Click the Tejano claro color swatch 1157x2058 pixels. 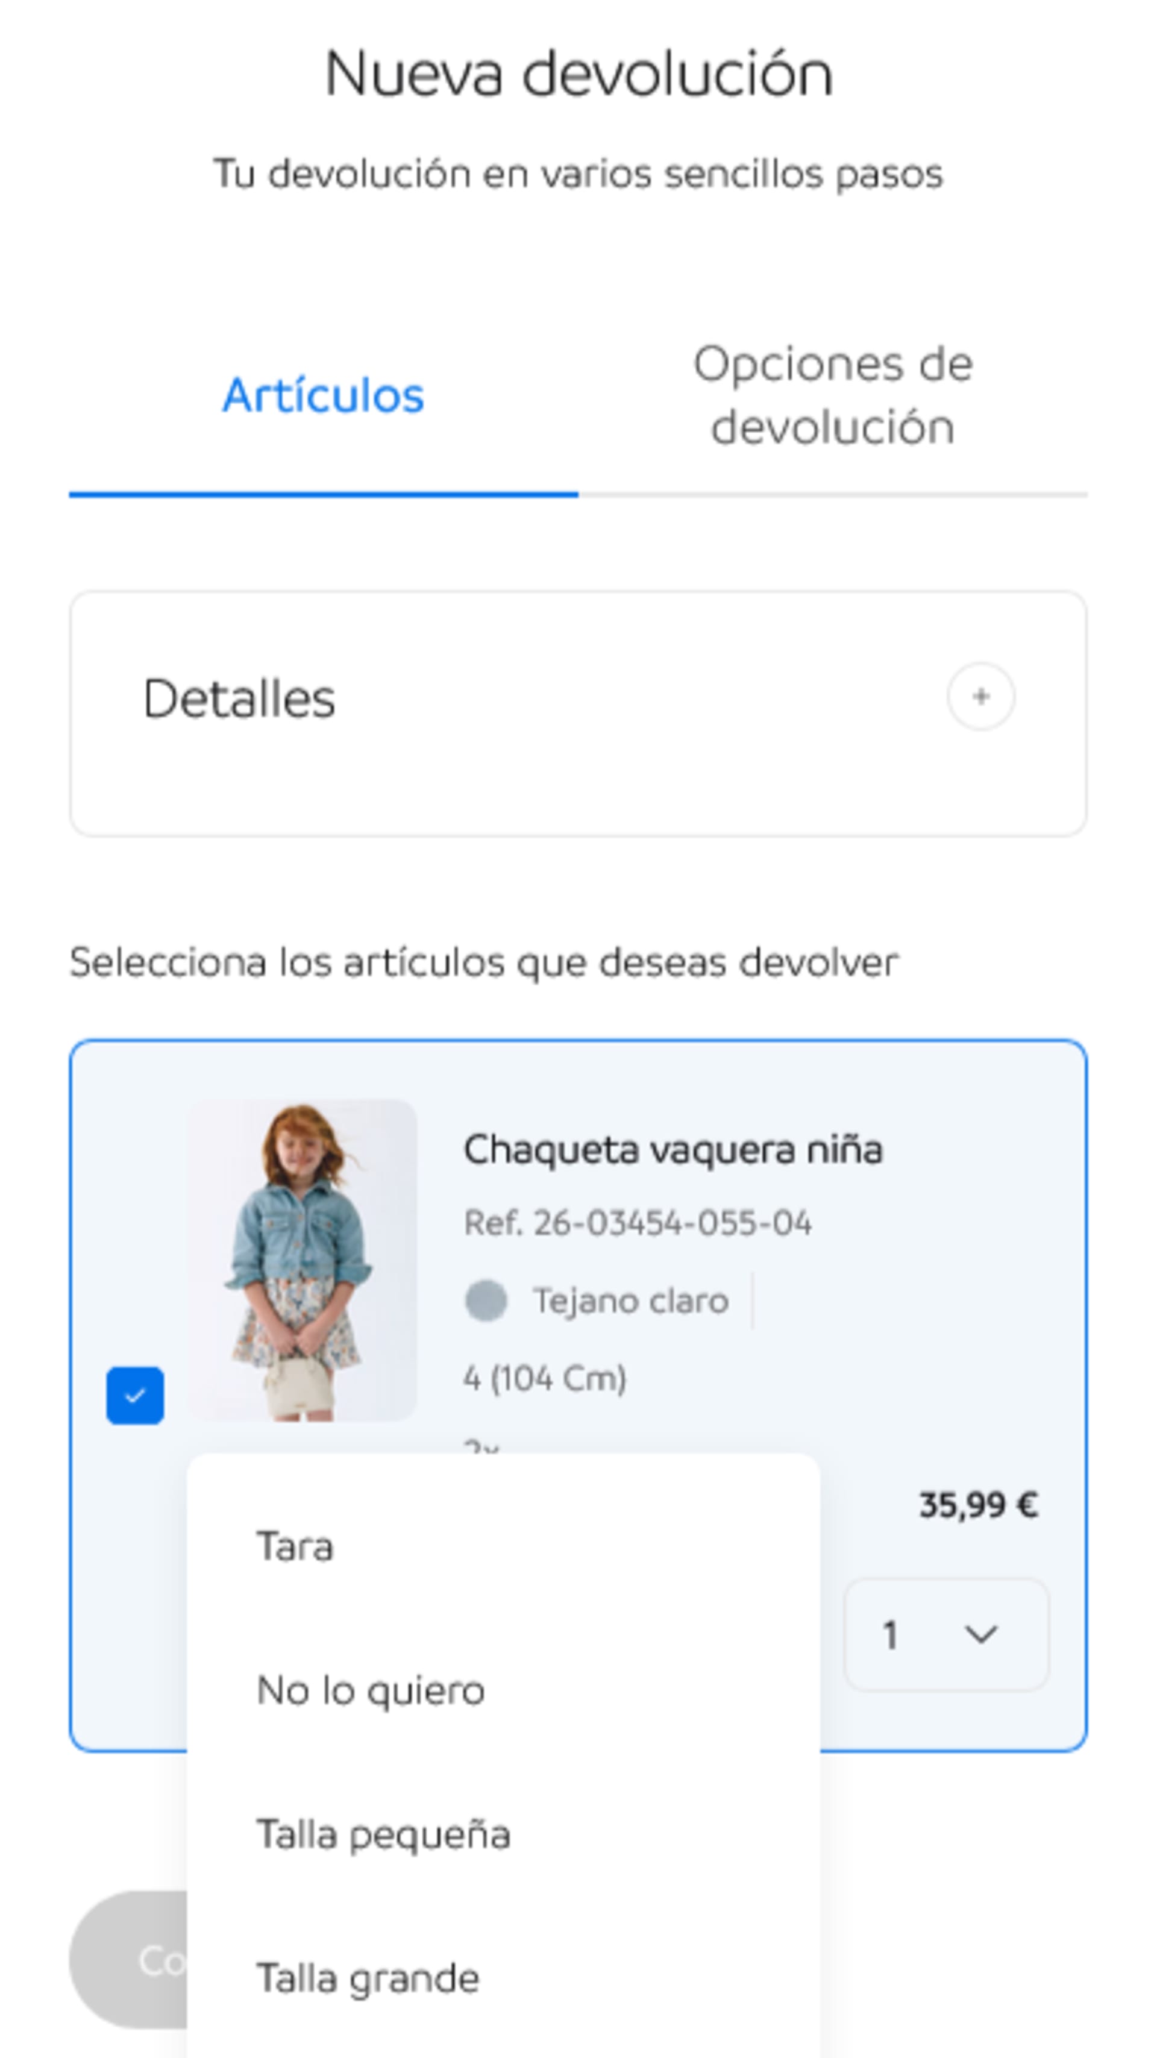tap(486, 1300)
